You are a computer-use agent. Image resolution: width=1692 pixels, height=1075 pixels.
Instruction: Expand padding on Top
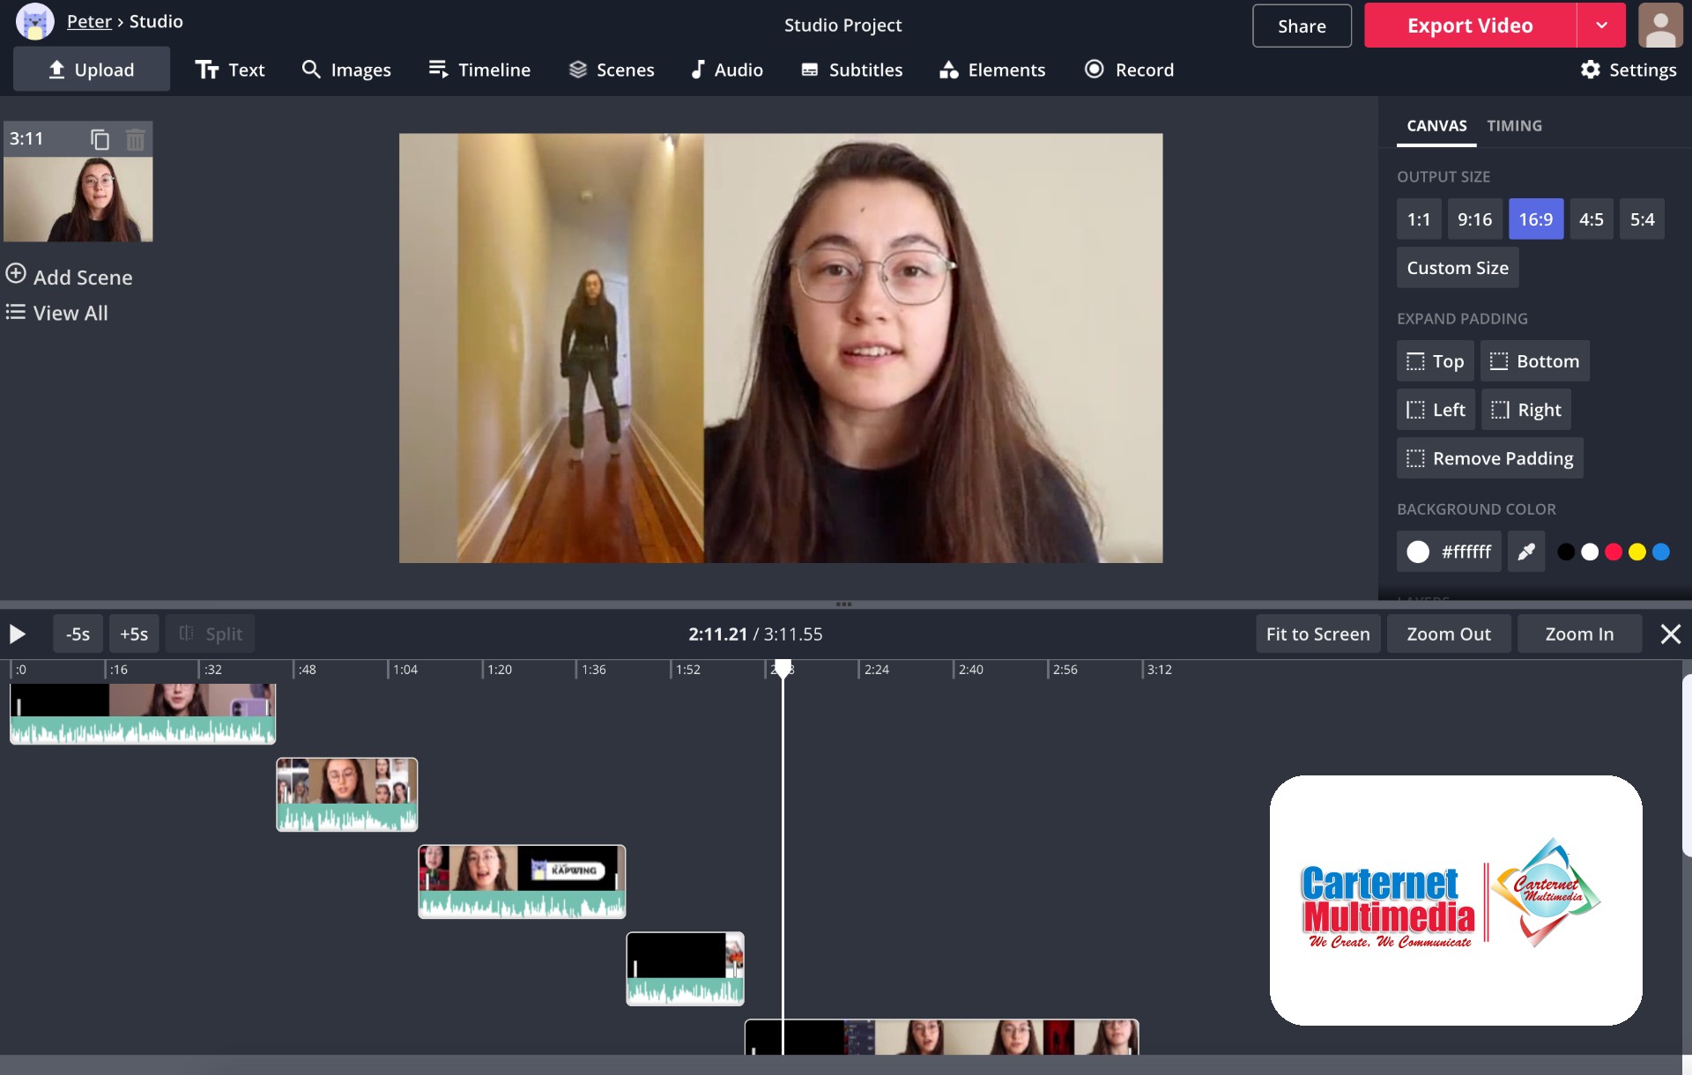[x=1435, y=361]
